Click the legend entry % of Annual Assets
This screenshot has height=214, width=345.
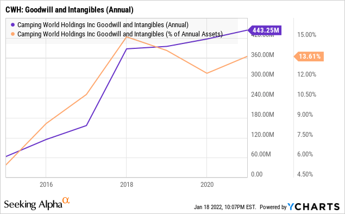point(120,34)
